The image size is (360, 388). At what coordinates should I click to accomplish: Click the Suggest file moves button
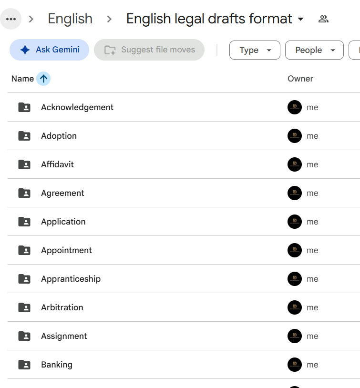149,50
